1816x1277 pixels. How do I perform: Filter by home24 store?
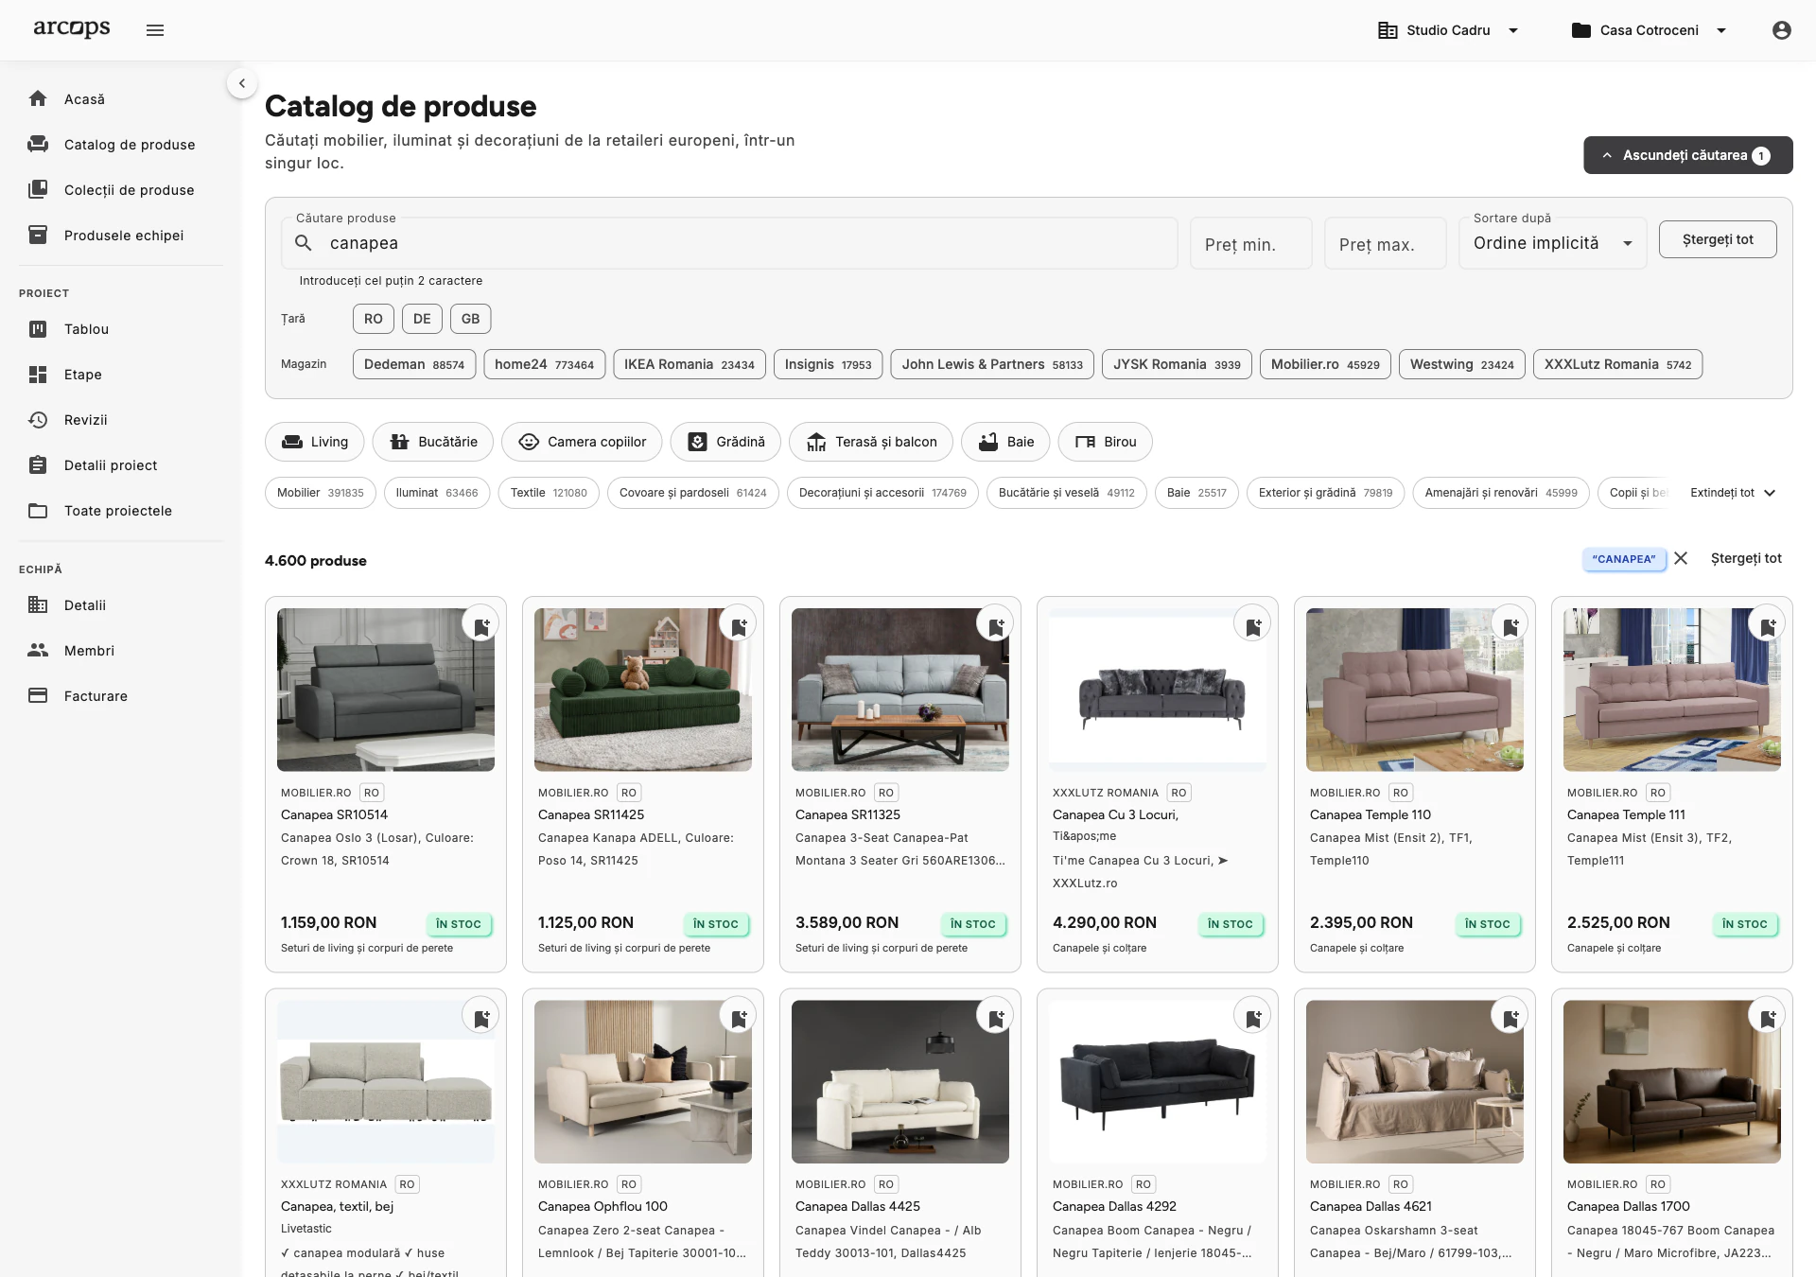(x=544, y=364)
